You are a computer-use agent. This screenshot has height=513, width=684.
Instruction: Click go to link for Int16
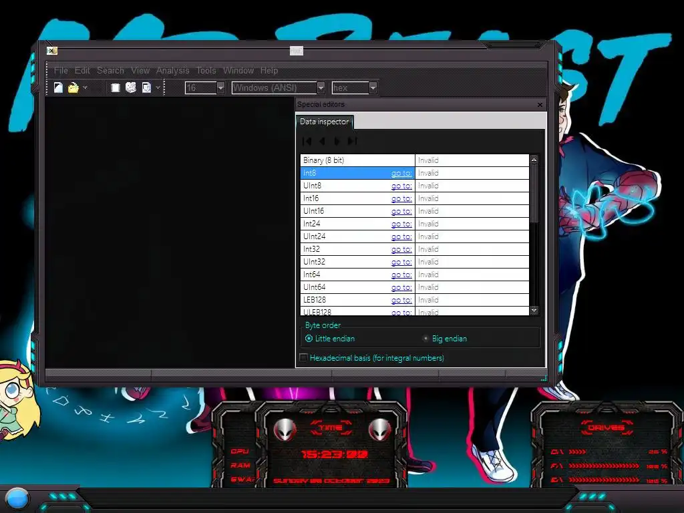pos(401,198)
